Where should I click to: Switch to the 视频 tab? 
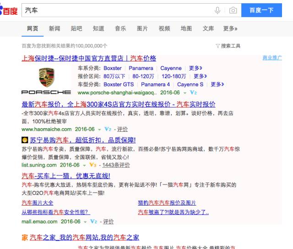click(164, 28)
